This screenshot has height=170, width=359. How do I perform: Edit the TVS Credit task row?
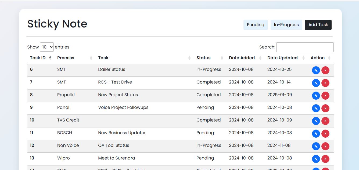pos(316,121)
